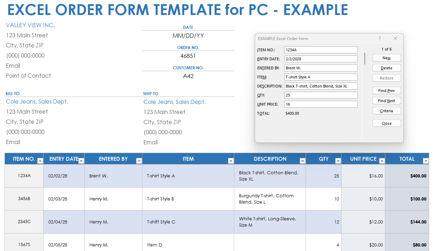Open search Criteria in the form

(386, 111)
